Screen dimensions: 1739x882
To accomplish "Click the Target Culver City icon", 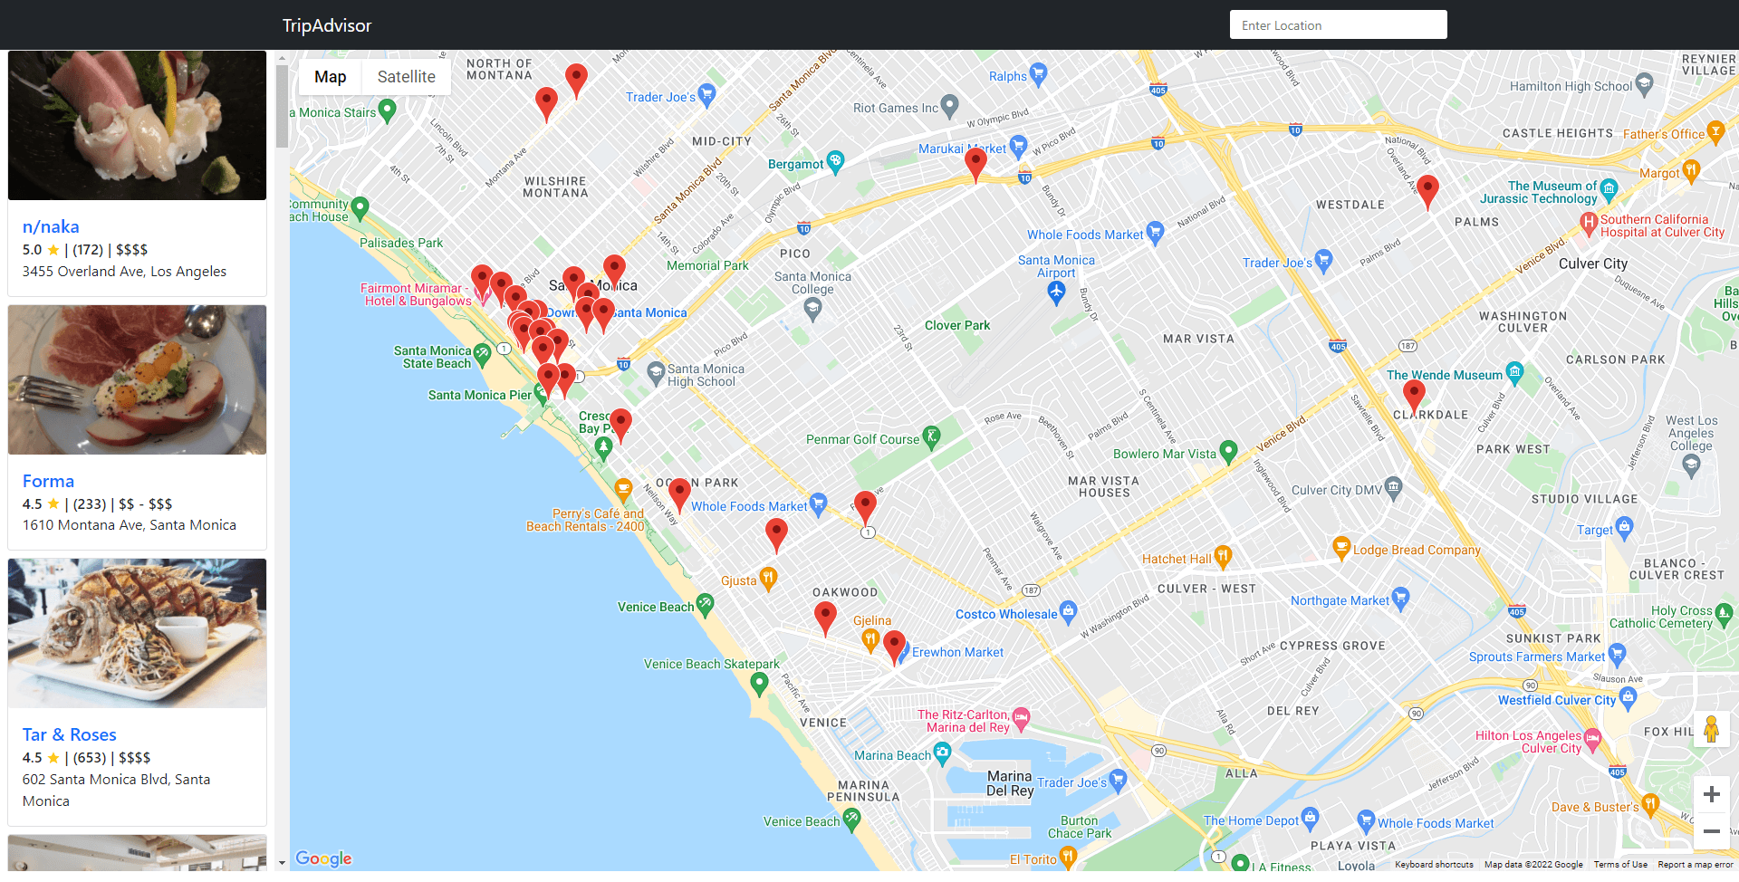I will 1624,528.
